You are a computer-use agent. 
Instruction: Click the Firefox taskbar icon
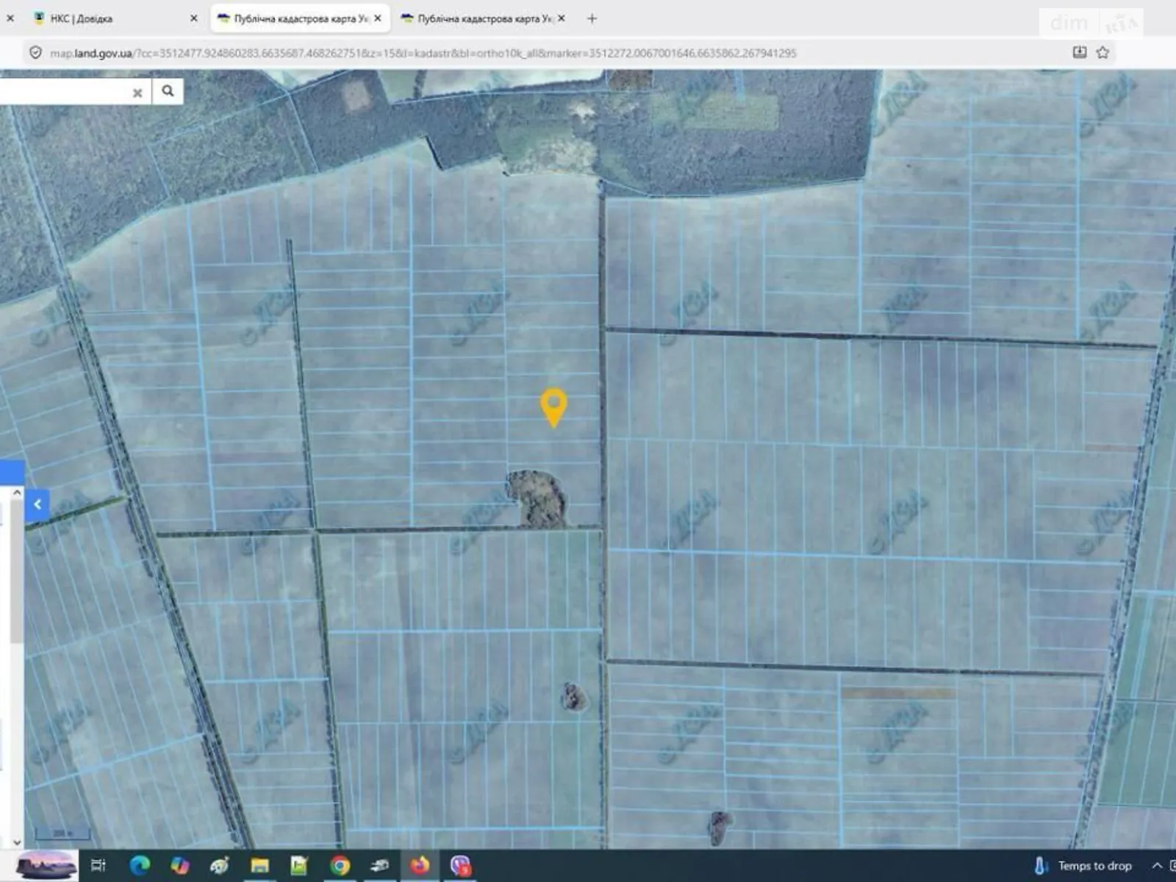click(x=420, y=865)
